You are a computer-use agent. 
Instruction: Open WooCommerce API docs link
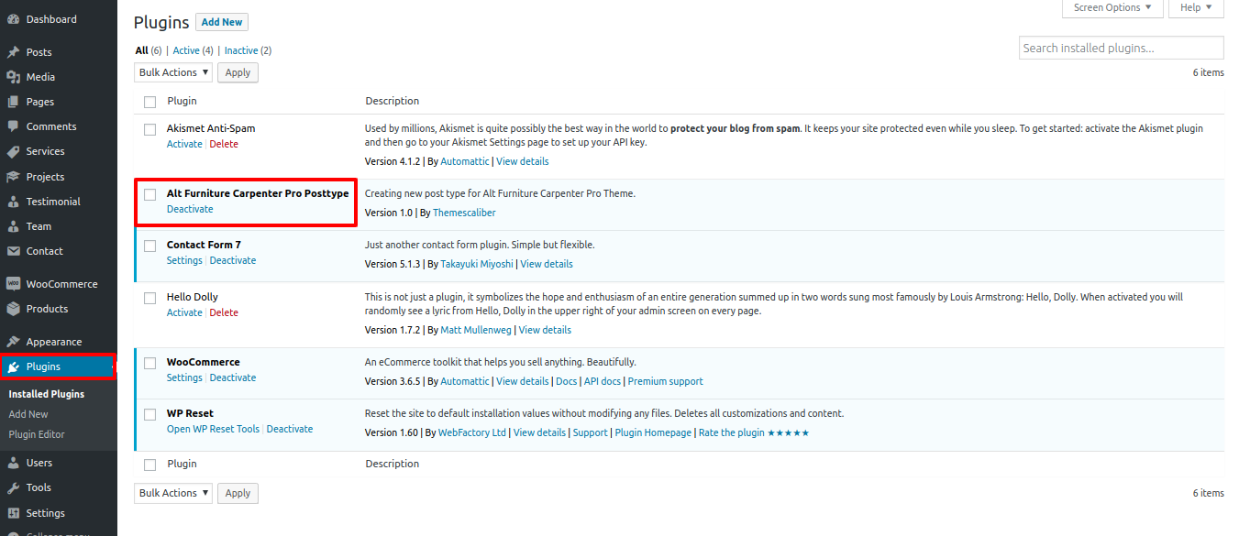point(603,381)
